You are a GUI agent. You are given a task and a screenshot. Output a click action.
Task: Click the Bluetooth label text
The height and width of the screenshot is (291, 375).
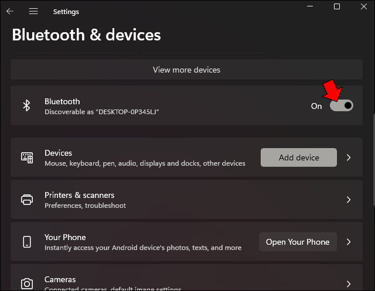click(62, 101)
